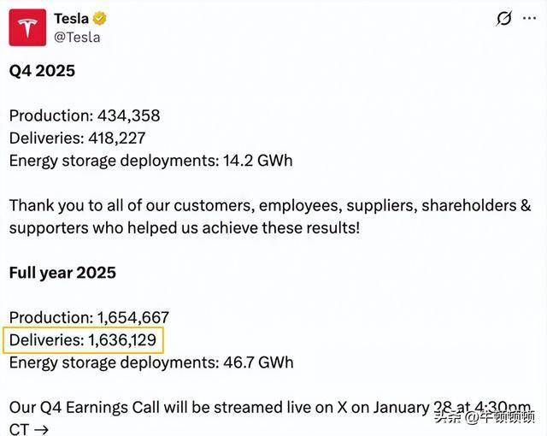
Task: Select the Deliveries: 418,227 line
Action: (x=77, y=138)
